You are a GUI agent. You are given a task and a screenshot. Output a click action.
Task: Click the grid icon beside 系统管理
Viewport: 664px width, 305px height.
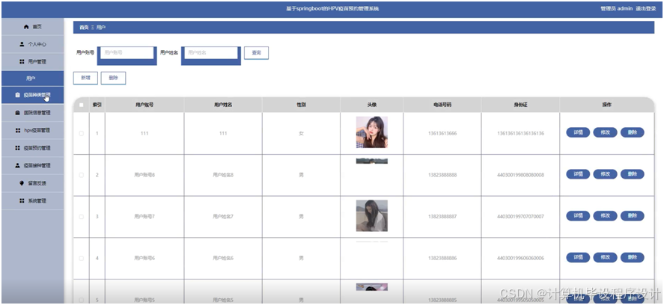click(x=22, y=201)
